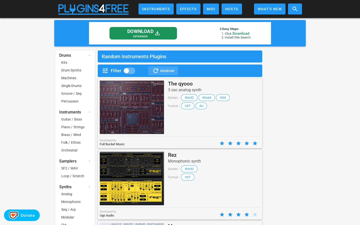
Task: Click the Donate button with heart cup icon
Action: pyautogui.click(x=22, y=215)
